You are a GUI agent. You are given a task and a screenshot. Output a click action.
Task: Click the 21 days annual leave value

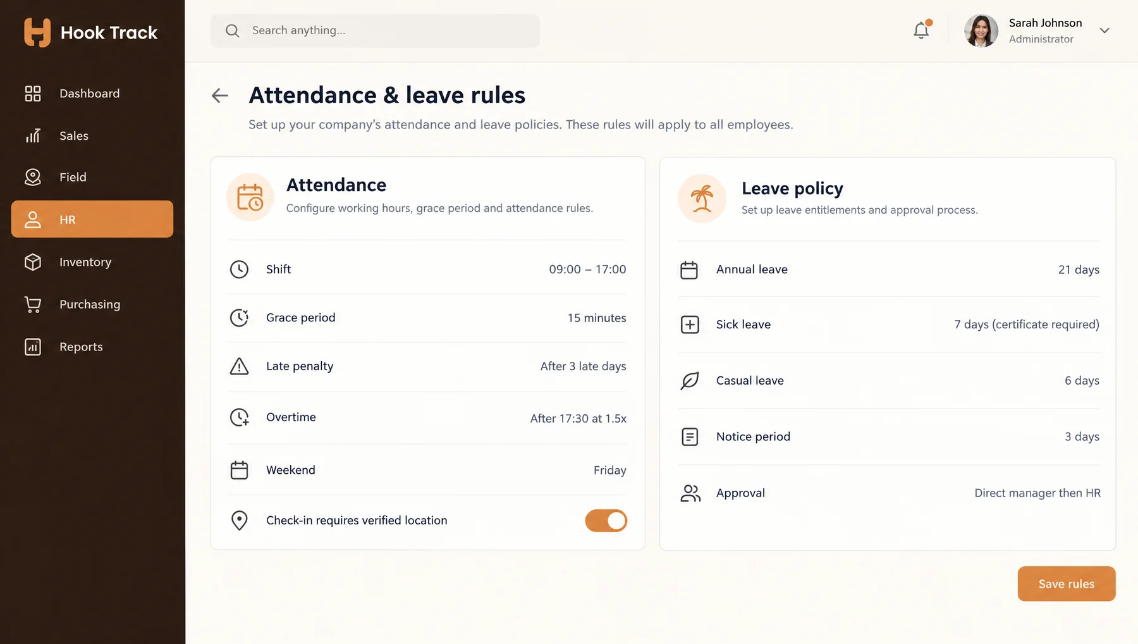tap(1079, 270)
